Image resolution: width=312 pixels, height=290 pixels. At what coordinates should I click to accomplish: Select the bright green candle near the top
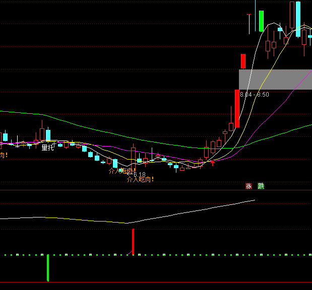(261, 21)
